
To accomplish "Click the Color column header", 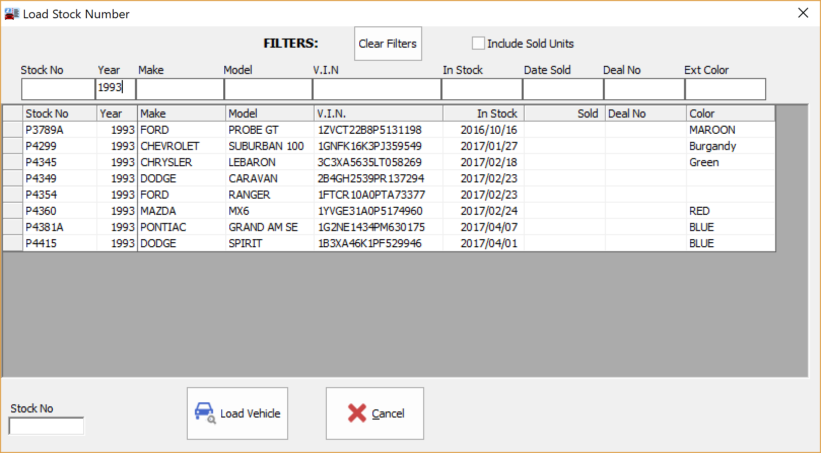I will [x=730, y=114].
